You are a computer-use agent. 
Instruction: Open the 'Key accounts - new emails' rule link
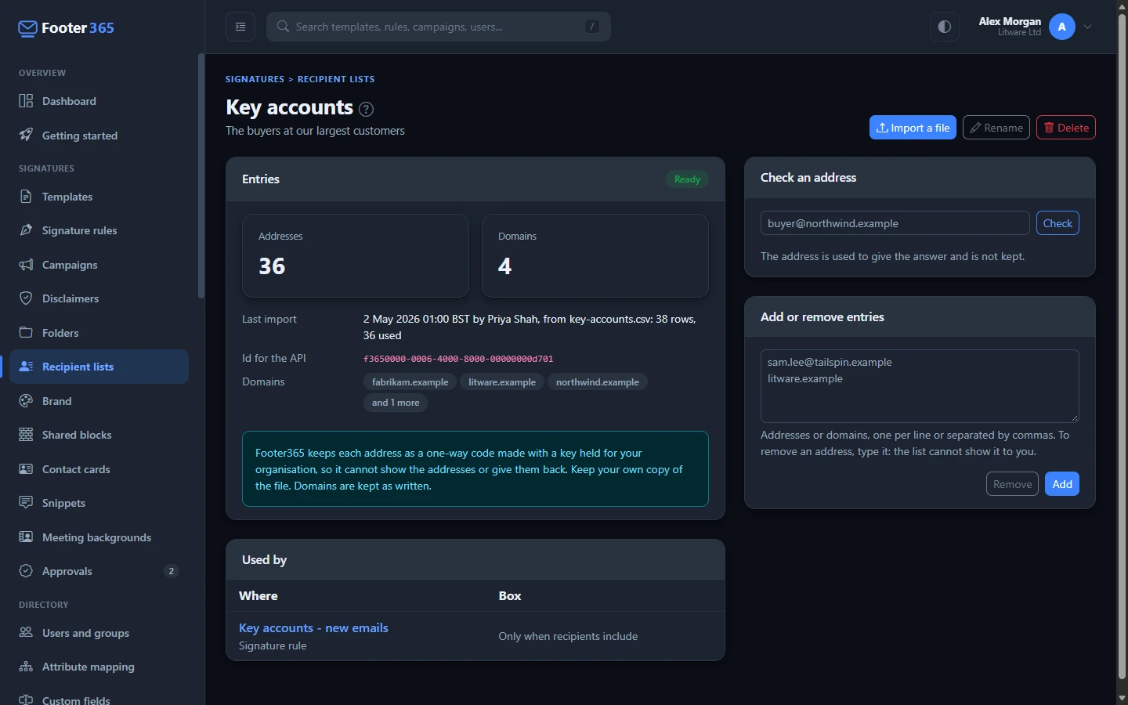point(313,628)
